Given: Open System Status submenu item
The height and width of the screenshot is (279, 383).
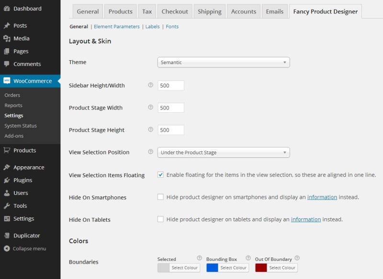Looking at the screenshot, I should pyautogui.click(x=21, y=126).
